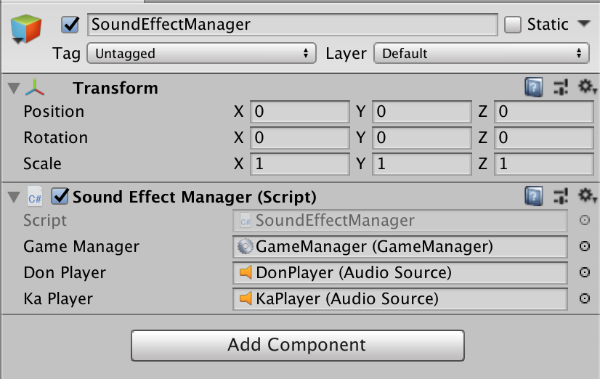The image size is (600, 379).
Task: Collapse the Transform component
Action: pos(14,88)
